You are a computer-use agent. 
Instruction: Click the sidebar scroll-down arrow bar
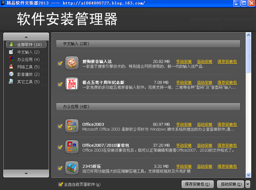coord(26,174)
